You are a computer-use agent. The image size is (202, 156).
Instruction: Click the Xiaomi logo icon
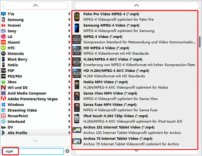pyautogui.click(x=3, y=42)
